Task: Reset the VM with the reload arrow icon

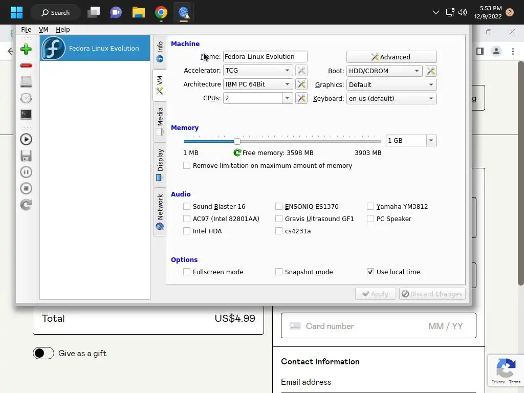Action: pos(26,205)
